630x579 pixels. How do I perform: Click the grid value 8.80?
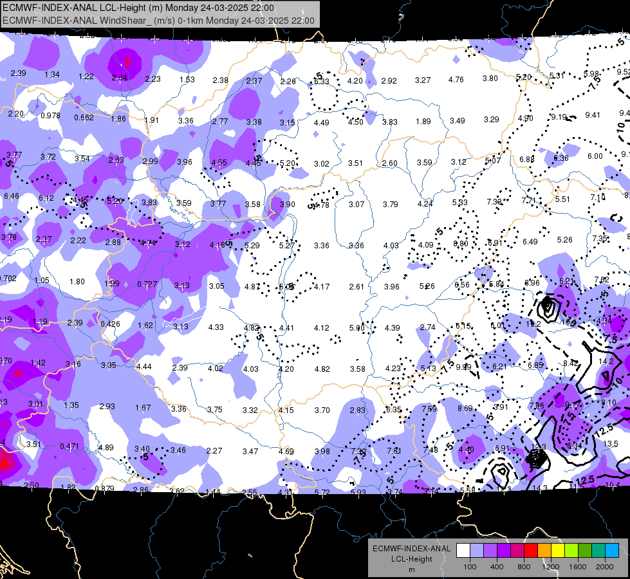coord(461,243)
